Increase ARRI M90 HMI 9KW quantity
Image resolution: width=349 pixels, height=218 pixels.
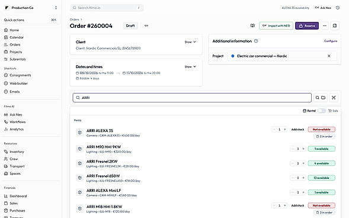[303, 149]
